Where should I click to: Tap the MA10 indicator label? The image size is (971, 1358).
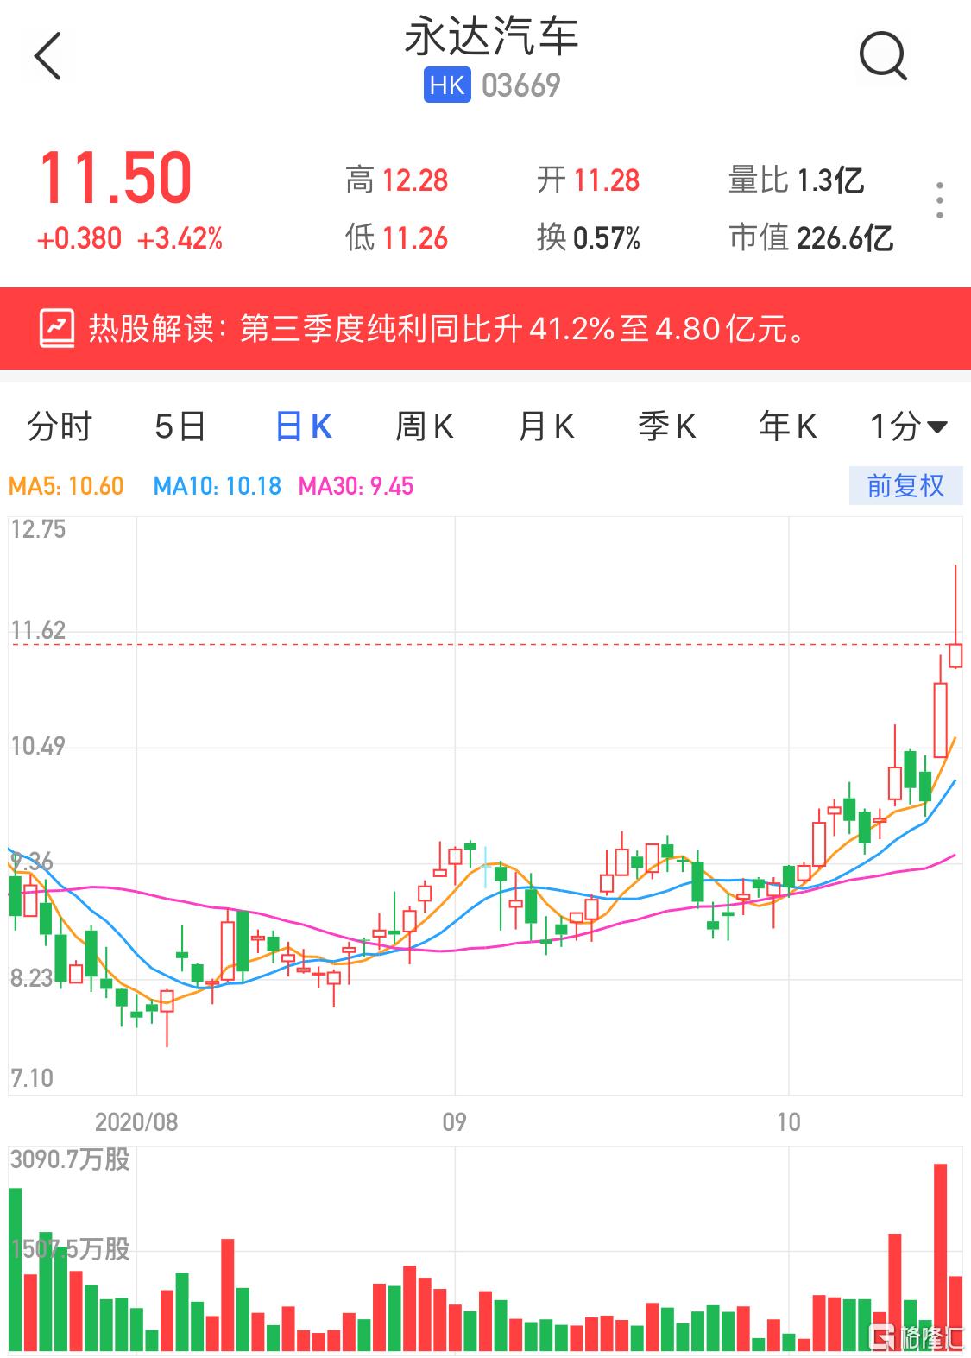pyautogui.click(x=218, y=486)
